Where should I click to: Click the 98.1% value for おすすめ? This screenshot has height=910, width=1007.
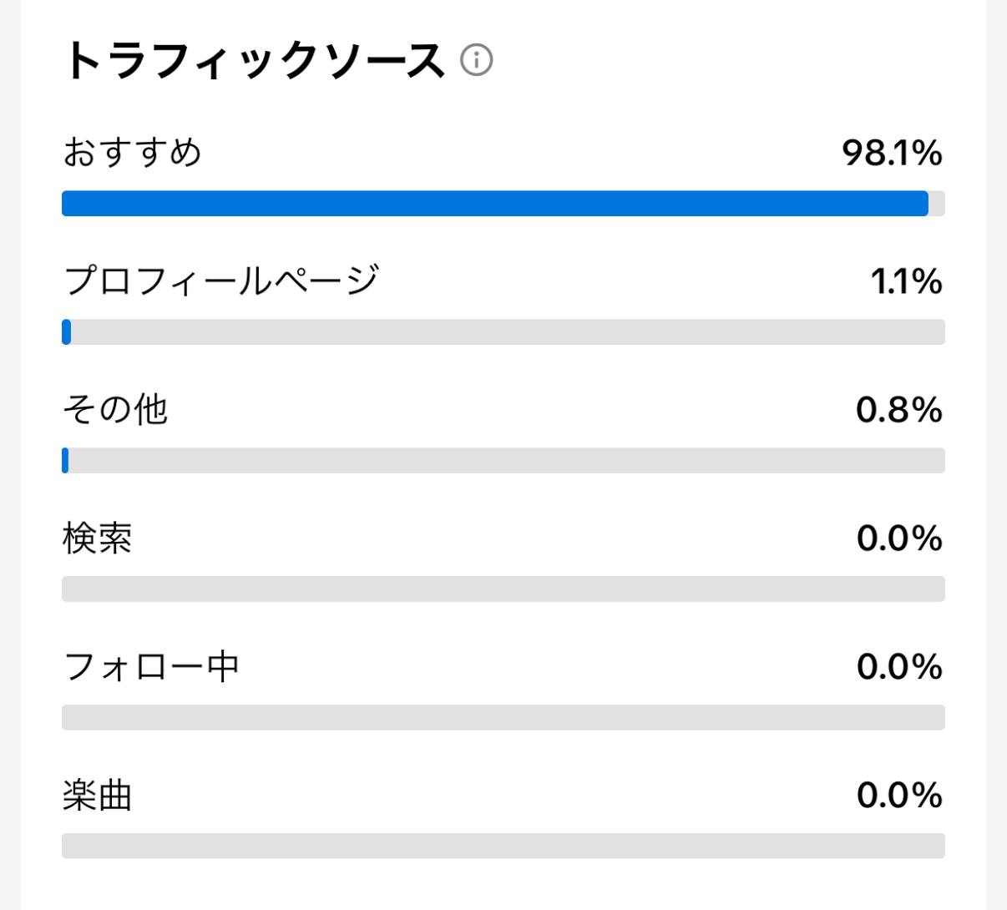tap(892, 153)
